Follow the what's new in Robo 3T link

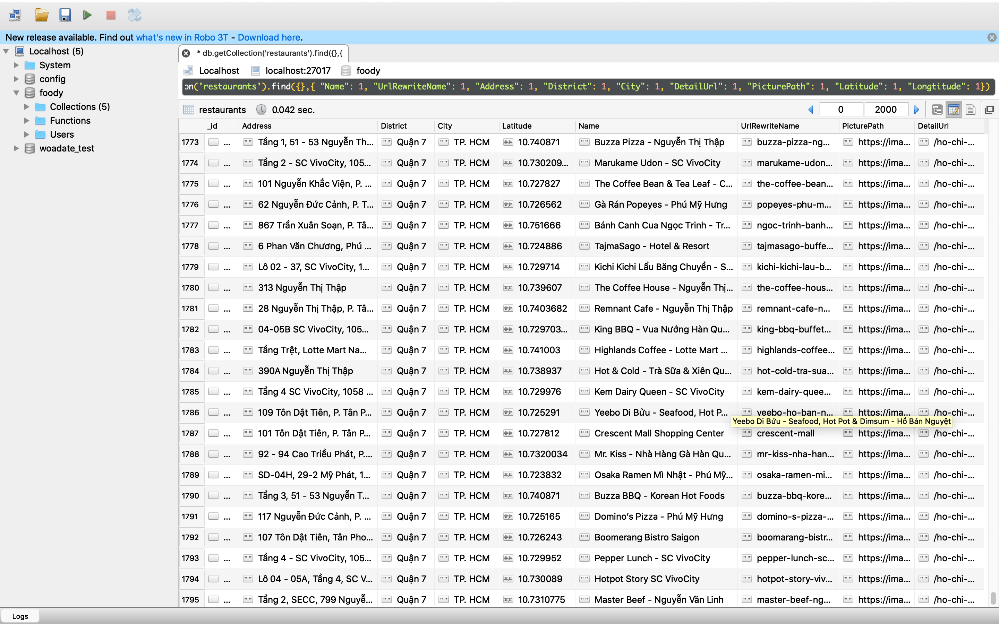(182, 37)
